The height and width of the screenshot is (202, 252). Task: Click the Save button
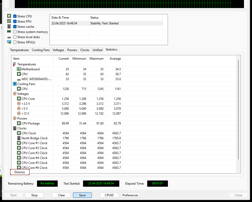click(x=82, y=195)
